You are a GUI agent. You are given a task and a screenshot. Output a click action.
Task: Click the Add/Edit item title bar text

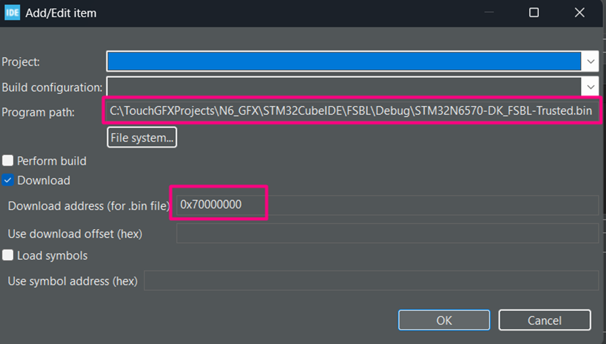coord(61,12)
